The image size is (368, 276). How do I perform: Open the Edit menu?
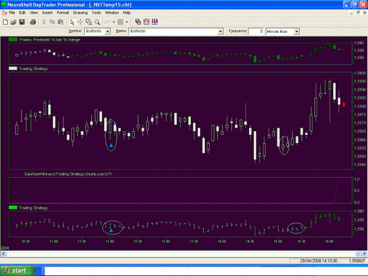point(22,13)
